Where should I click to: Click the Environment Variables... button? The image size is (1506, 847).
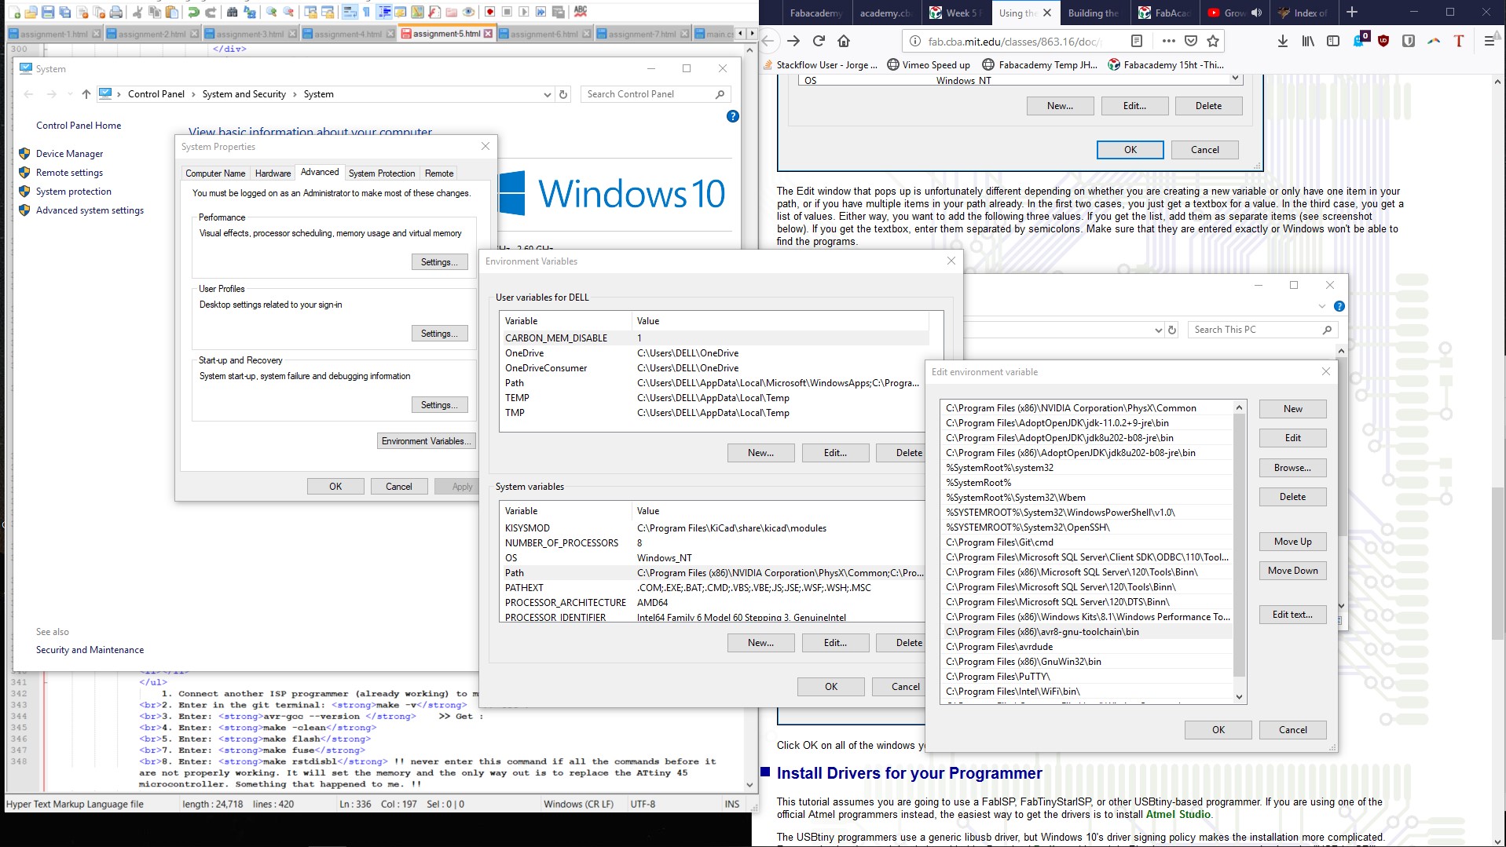click(426, 441)
